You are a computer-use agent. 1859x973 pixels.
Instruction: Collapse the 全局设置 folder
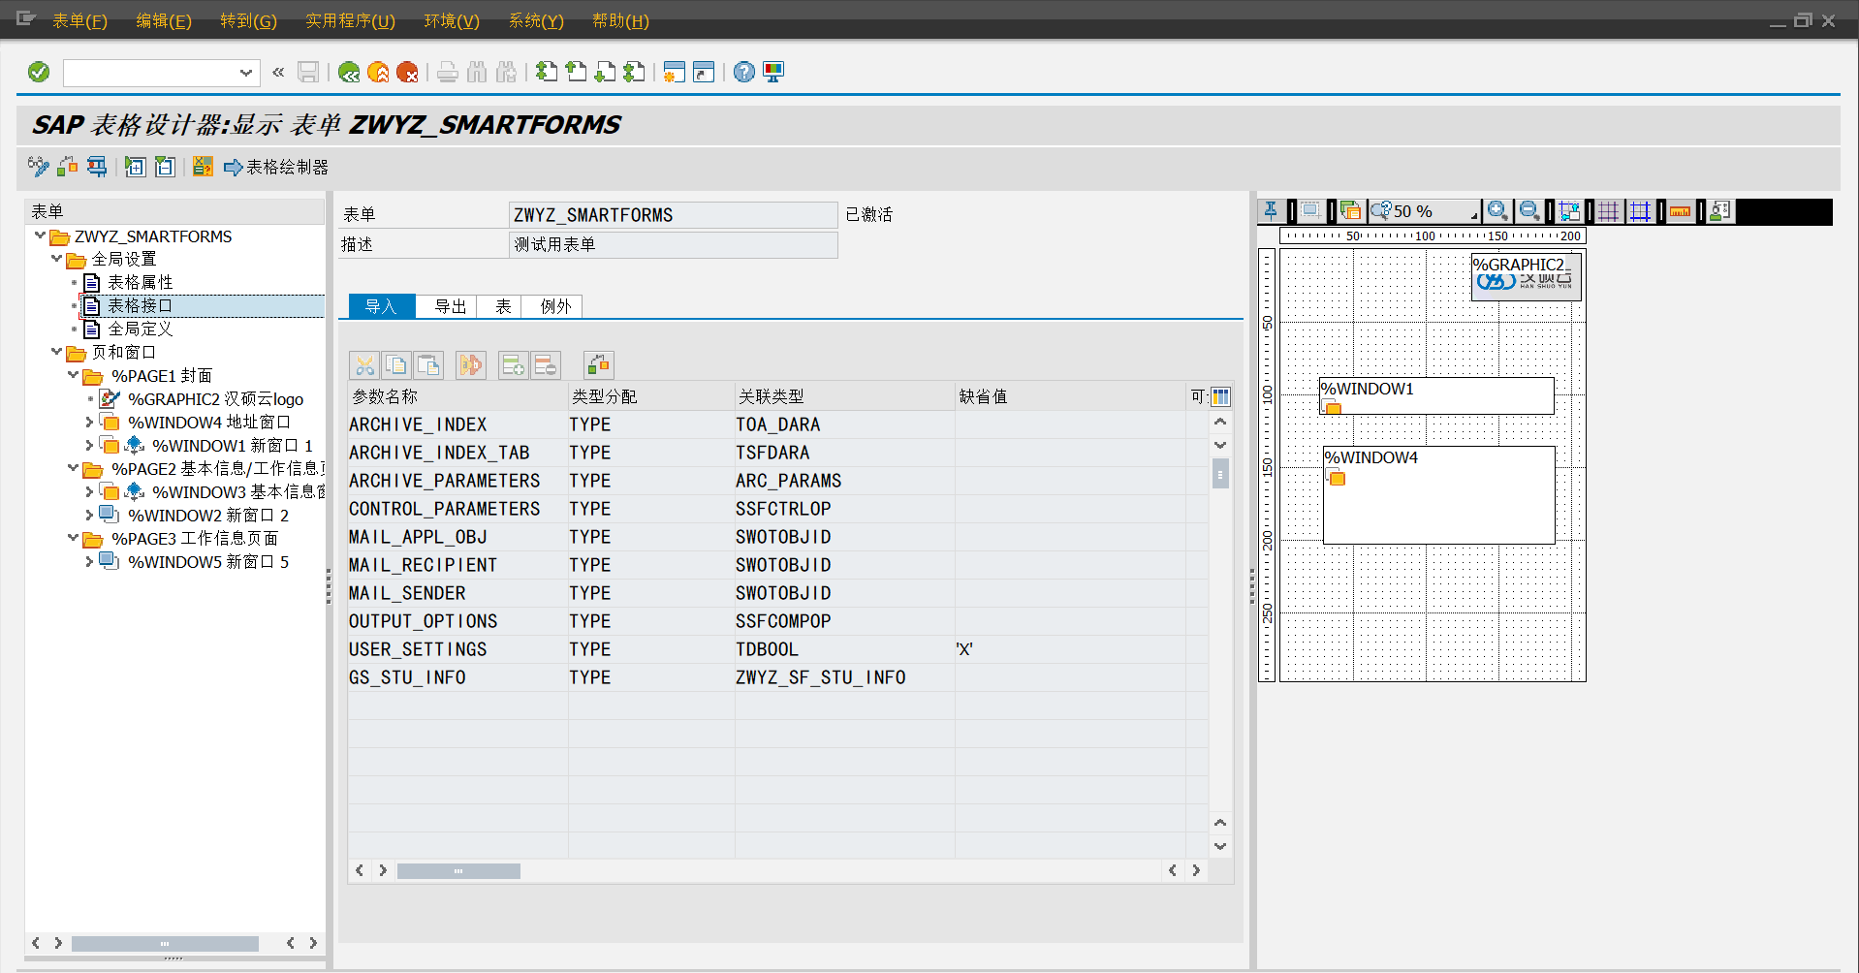coord(57,259)
